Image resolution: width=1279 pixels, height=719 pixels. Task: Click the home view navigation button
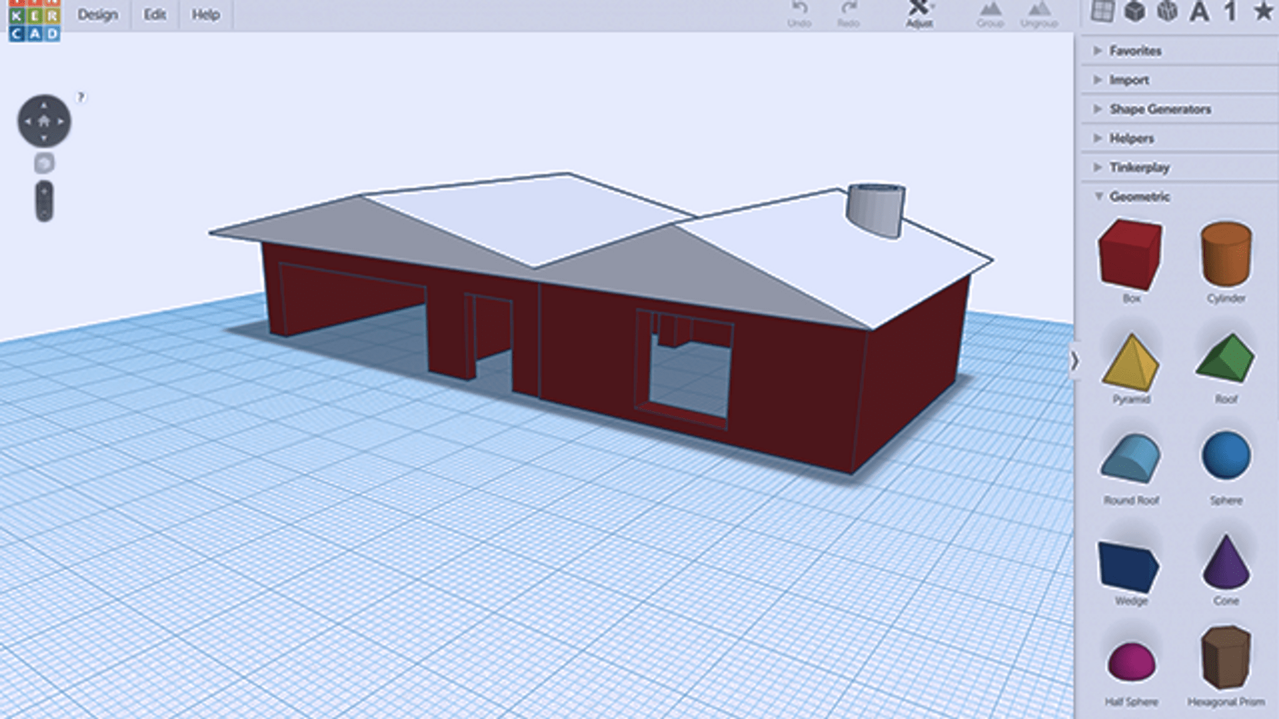click(x=44, y=121)
